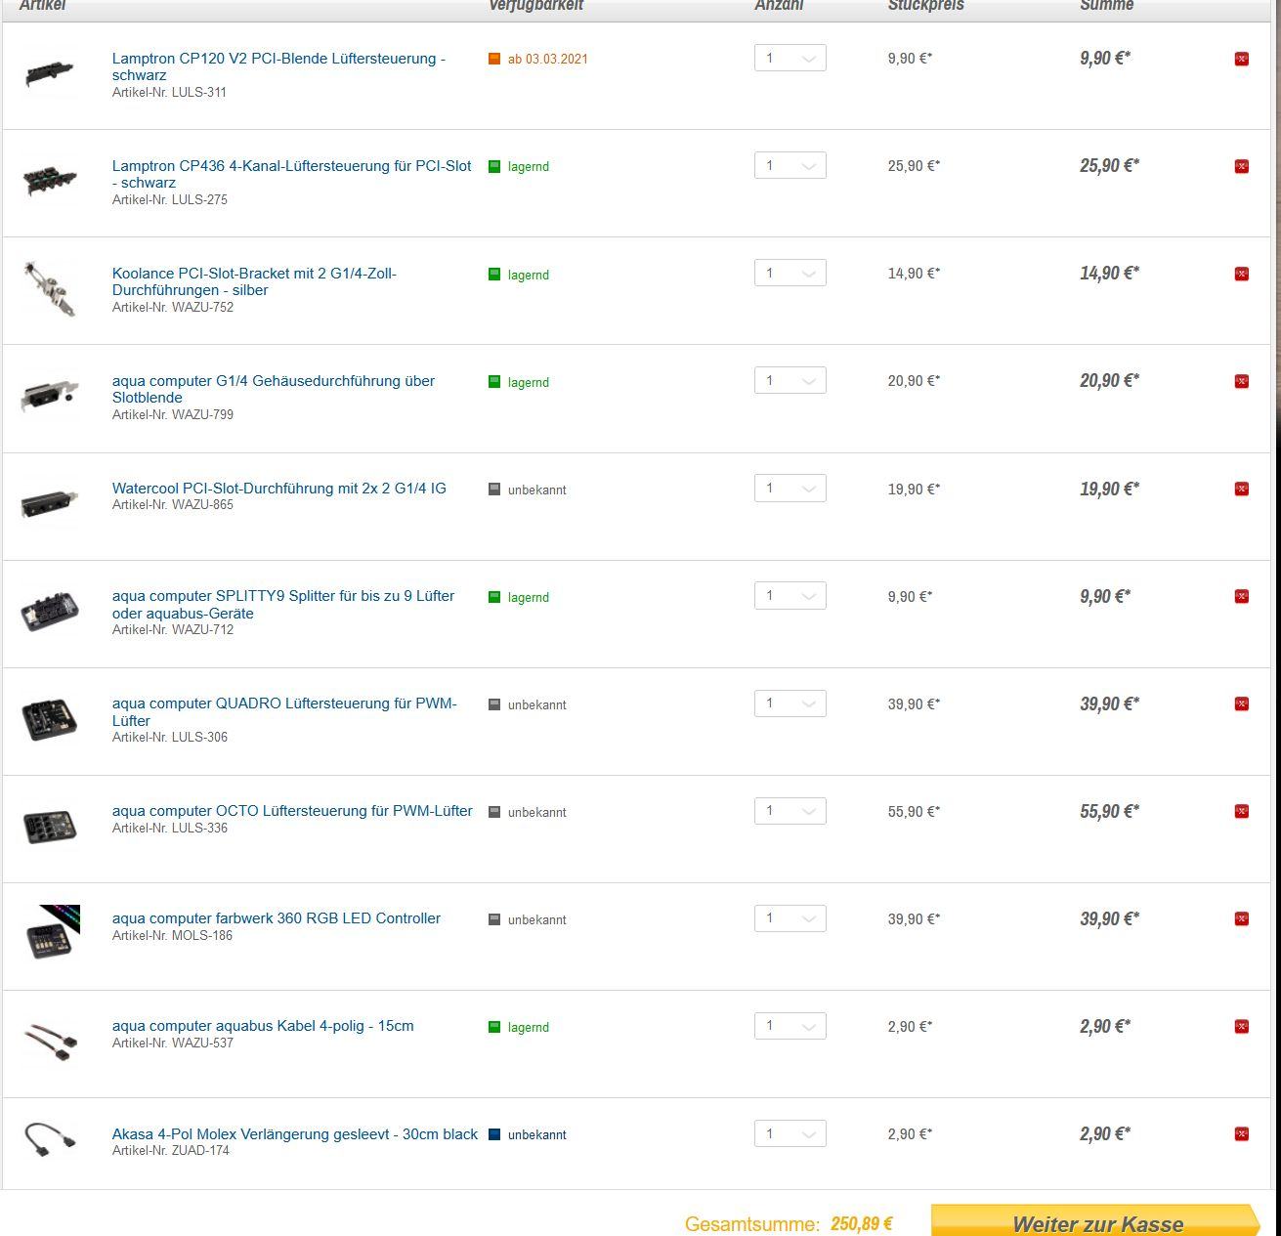Select 'lagernd' status of Lamptron CP436
1281x1236 pixels.
(x=529, y=167)
